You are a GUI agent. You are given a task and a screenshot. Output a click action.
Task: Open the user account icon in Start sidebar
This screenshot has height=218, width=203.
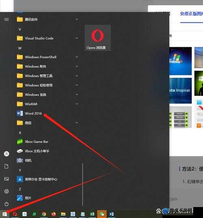pyautogui.click(x=6, y=154)
